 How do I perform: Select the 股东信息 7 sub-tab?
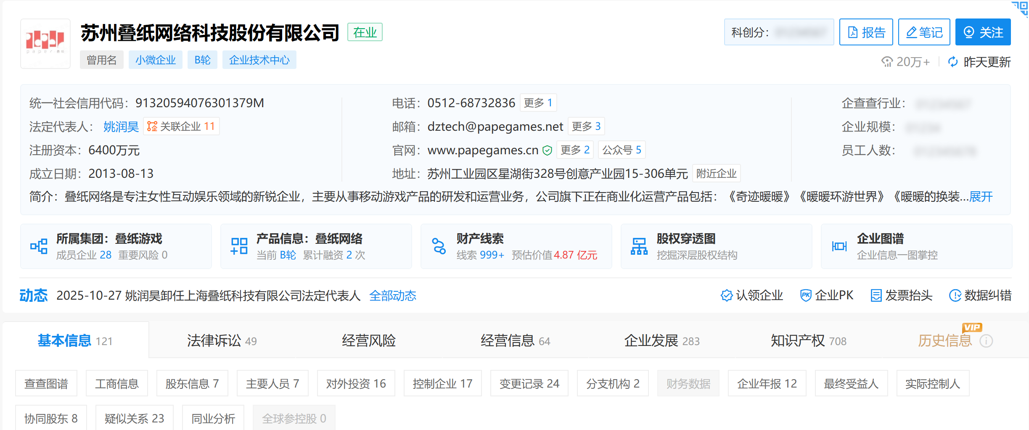pos(192,383)
